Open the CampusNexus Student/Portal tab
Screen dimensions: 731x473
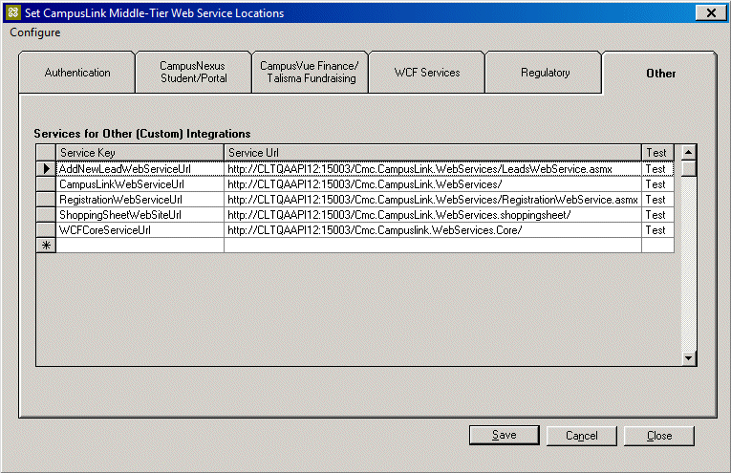(x=193, y=73)
